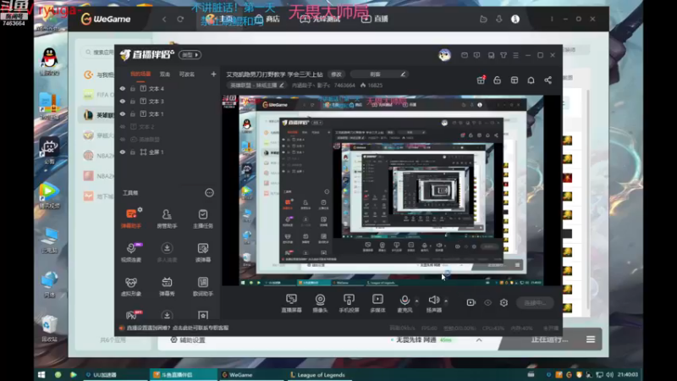Add a 手机投屏 phone cast source
The width and height of the screenshot is (677, 381).
tap(349, 303)
